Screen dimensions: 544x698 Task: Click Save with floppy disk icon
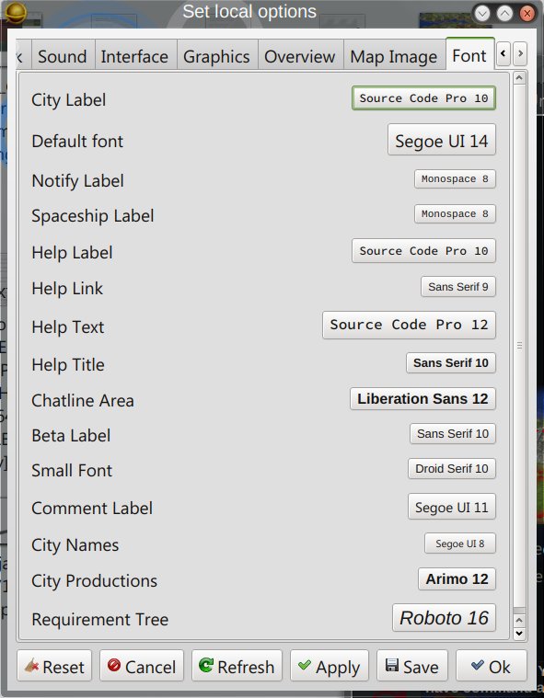click(412, 666)
